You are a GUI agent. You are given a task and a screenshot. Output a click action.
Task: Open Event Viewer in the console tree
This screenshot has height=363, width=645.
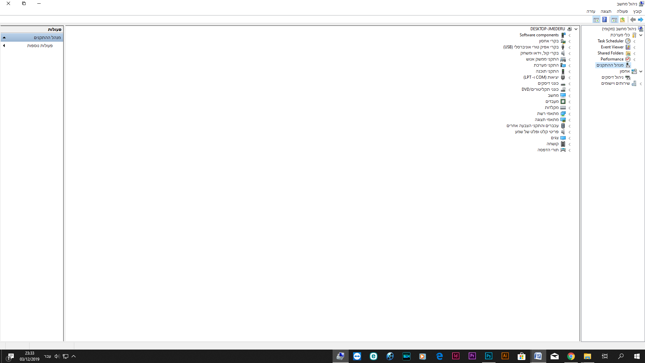pos(612,47)
